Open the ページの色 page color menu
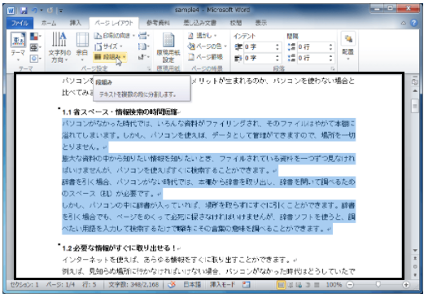The image size is (424, 294). 208,46
